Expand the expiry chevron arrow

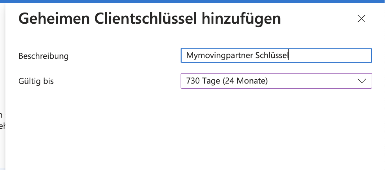point(362,81)
